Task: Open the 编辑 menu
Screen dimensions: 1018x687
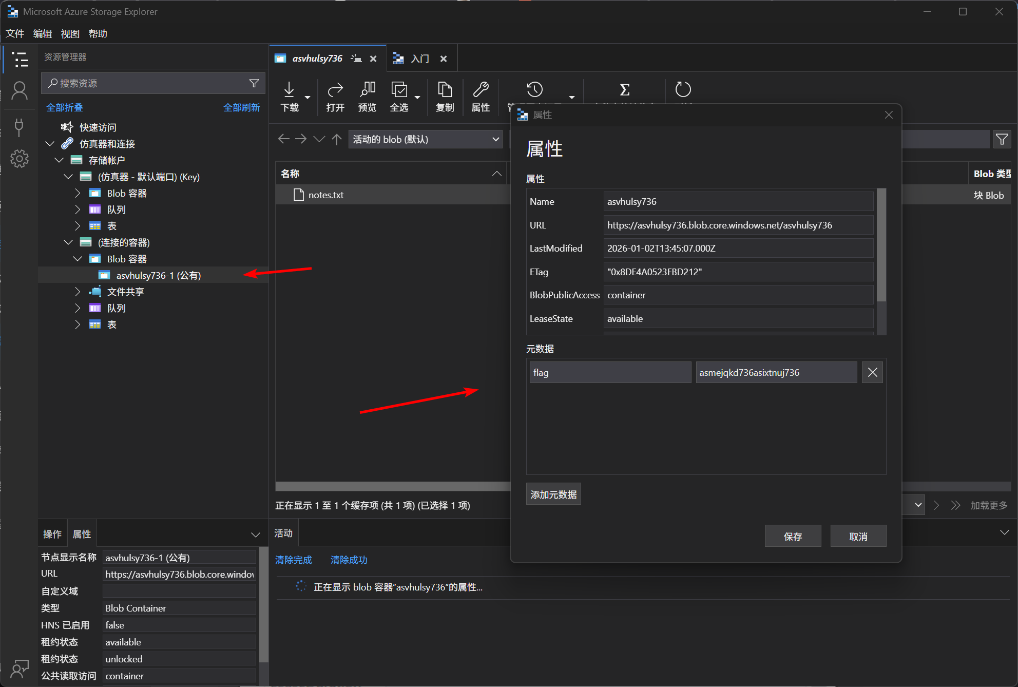Action: tap(42, 33)
